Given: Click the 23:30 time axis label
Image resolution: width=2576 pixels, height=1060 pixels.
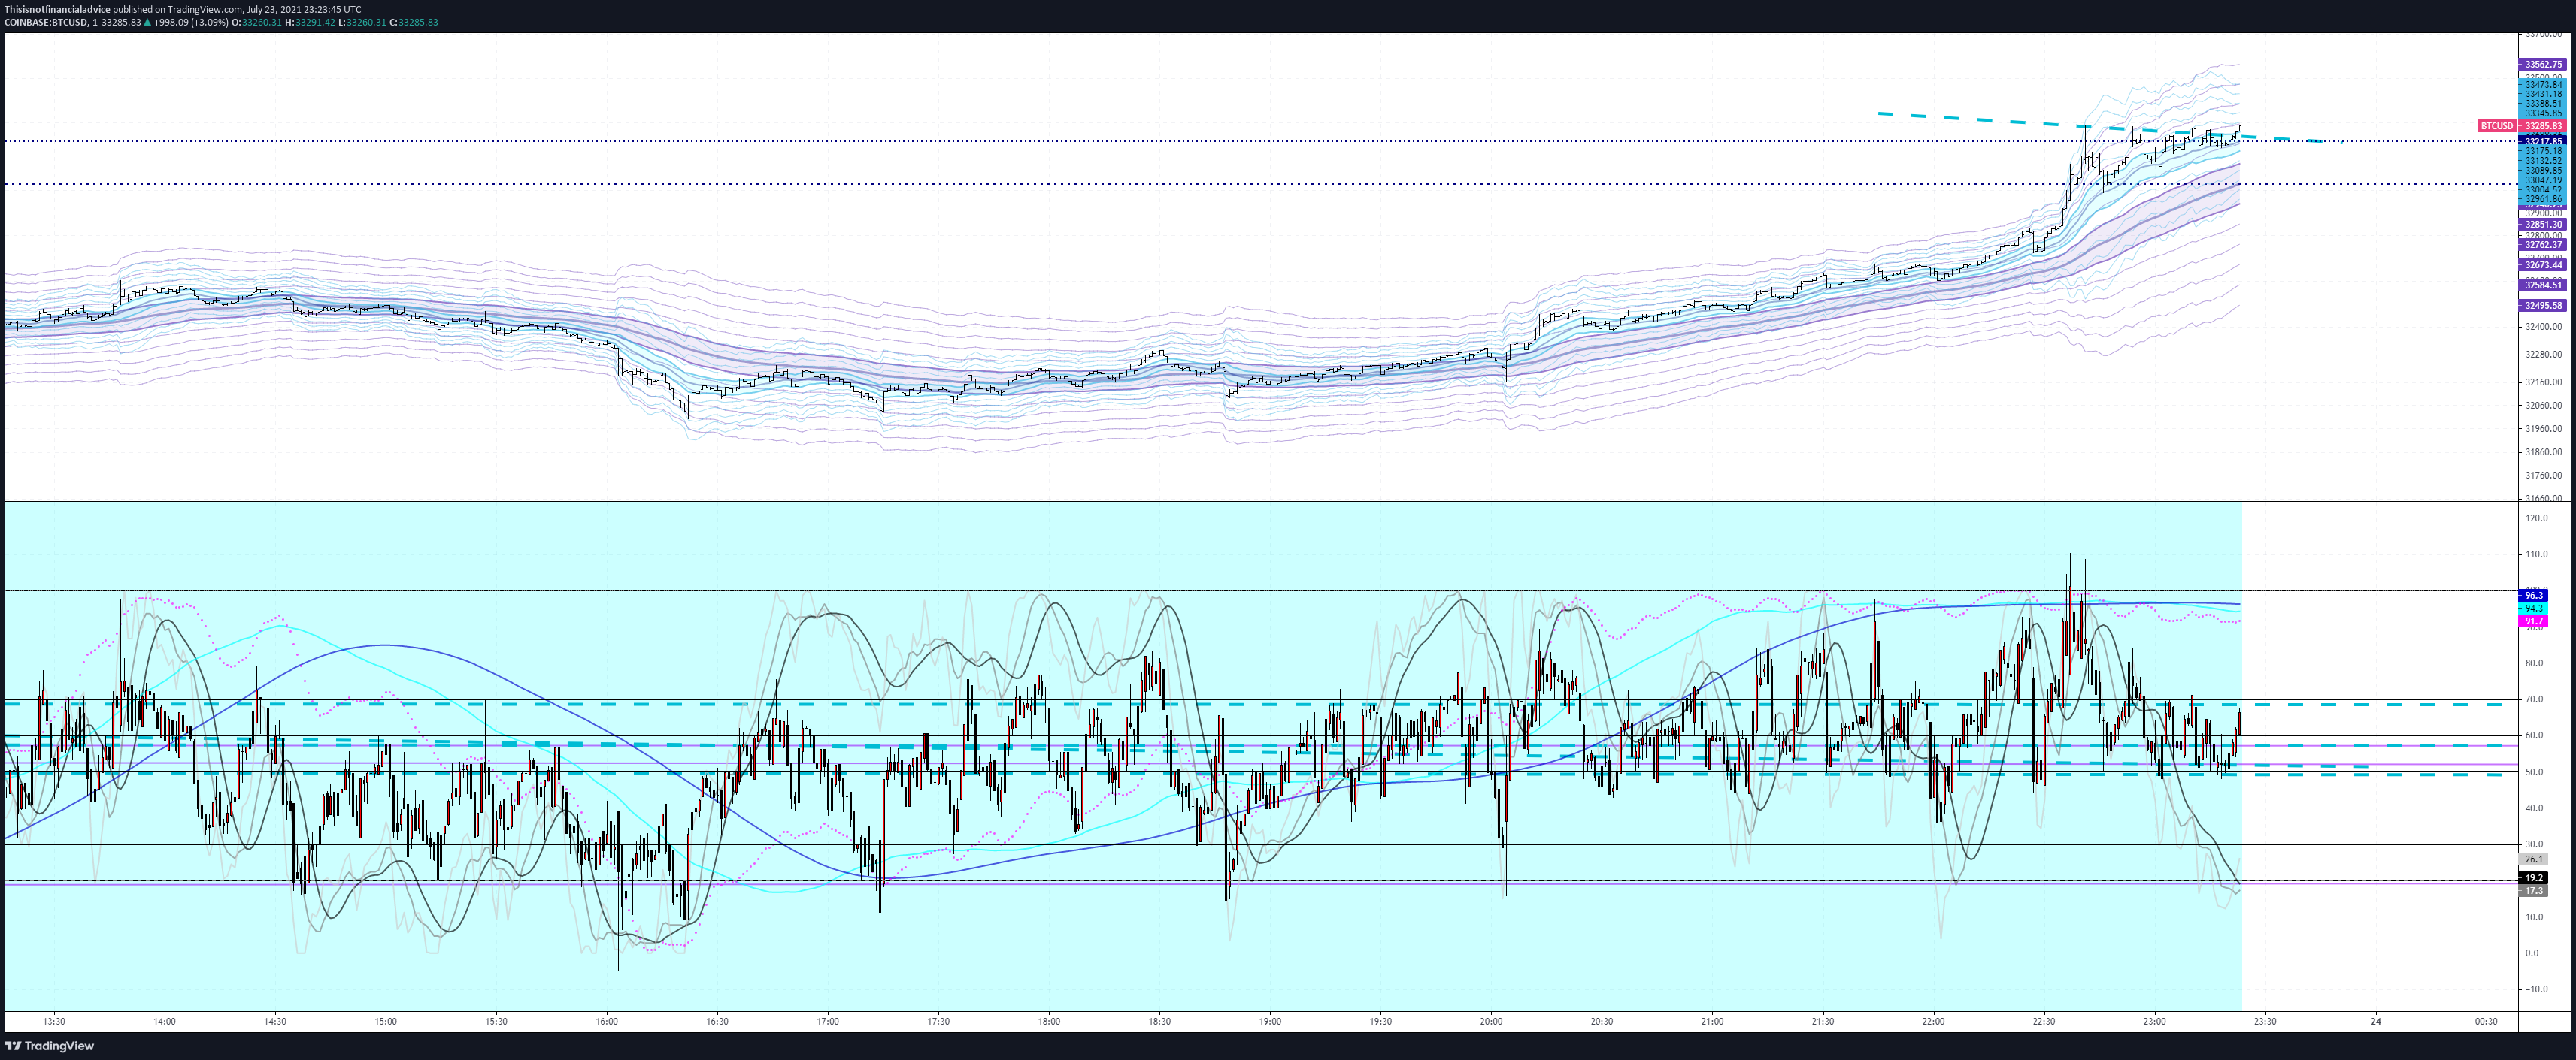Looking at the screenshot, I should click(x=2265, y=1022).
